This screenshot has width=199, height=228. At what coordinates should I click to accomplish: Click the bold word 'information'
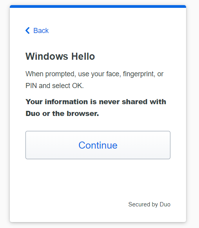click(x=66, y=102)
